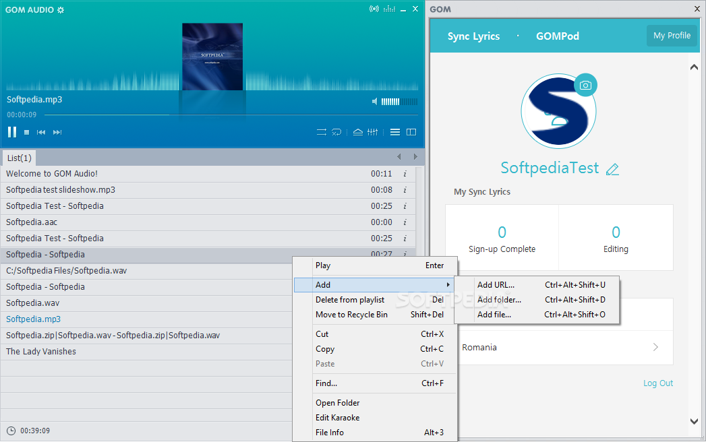The width and height of the screenshot is (706, 442).
Task: Choose Delete from playlist
Action: (376, 300)
